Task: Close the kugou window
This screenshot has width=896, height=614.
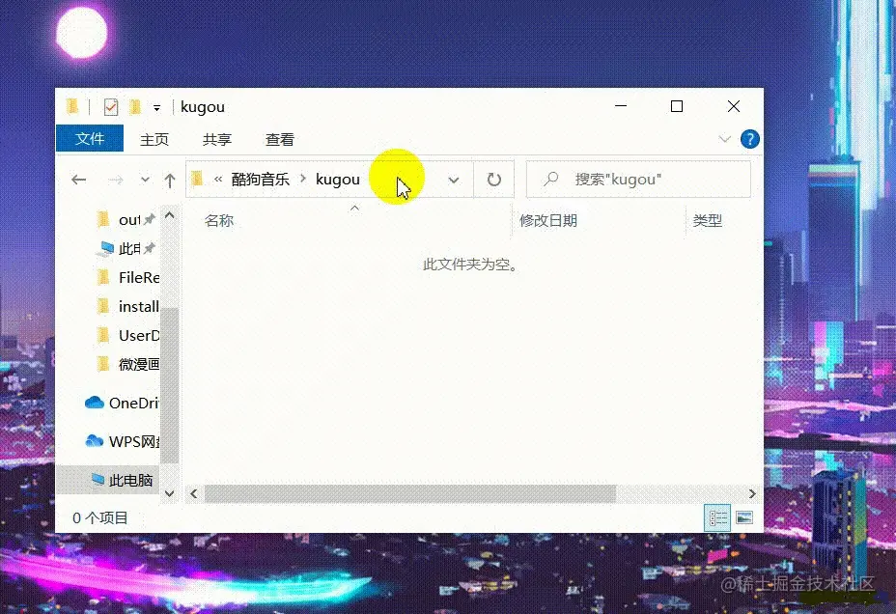Action: [x=734, y=106]
